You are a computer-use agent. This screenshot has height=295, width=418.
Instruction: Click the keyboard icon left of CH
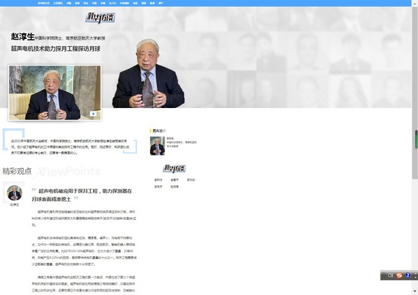(384, 275)
